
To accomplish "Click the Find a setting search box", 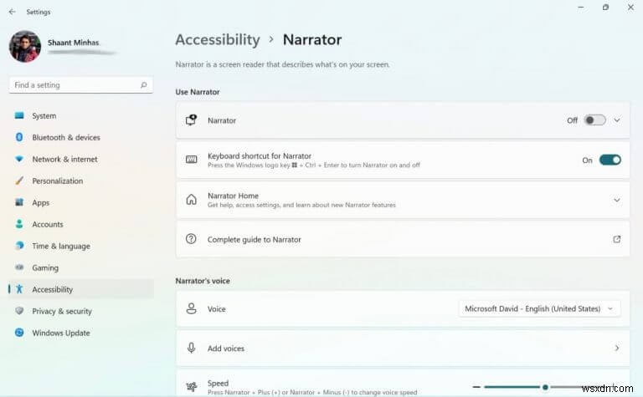I will tap(75, 85).
